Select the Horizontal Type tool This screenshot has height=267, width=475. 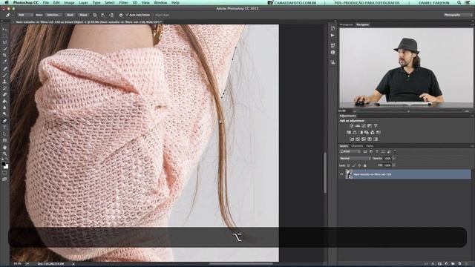pyautogui.click(x=4, y=128)
